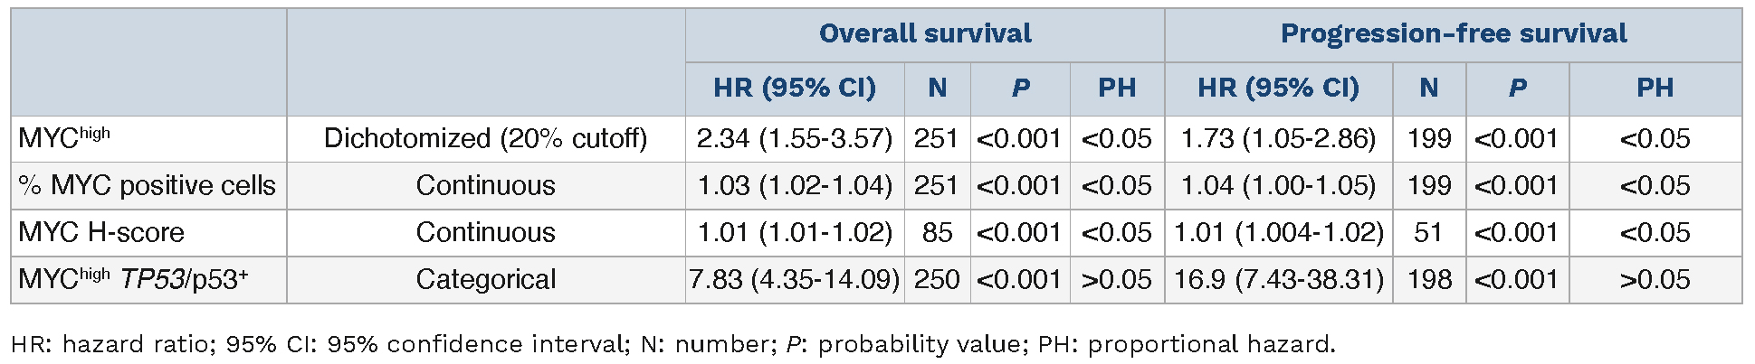
Task: Select the Dichotomized (20% cutoff) cell
Action: pyautogui.click(x=485, y=139)
